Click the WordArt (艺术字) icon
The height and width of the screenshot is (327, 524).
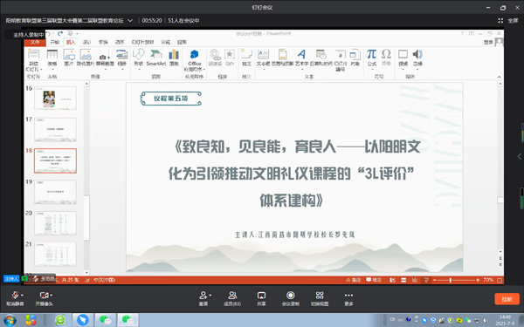click(x=301, y=54)
